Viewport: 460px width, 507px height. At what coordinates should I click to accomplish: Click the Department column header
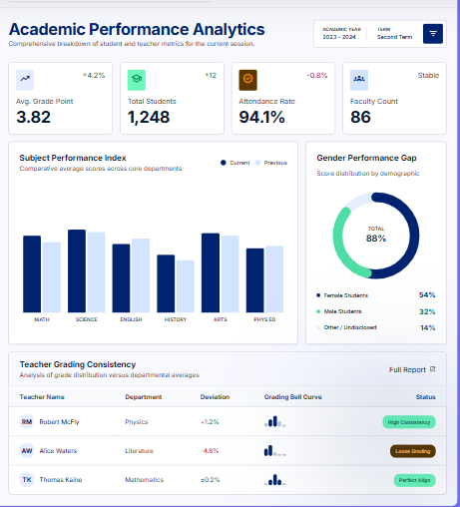[144, 397]
